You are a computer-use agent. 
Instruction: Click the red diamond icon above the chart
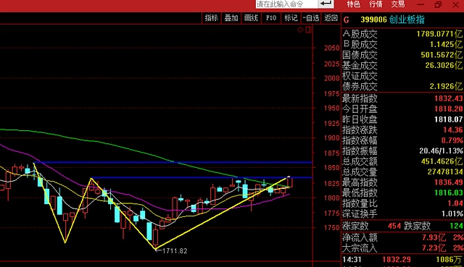pyautogui.click(x=300, y=30)
